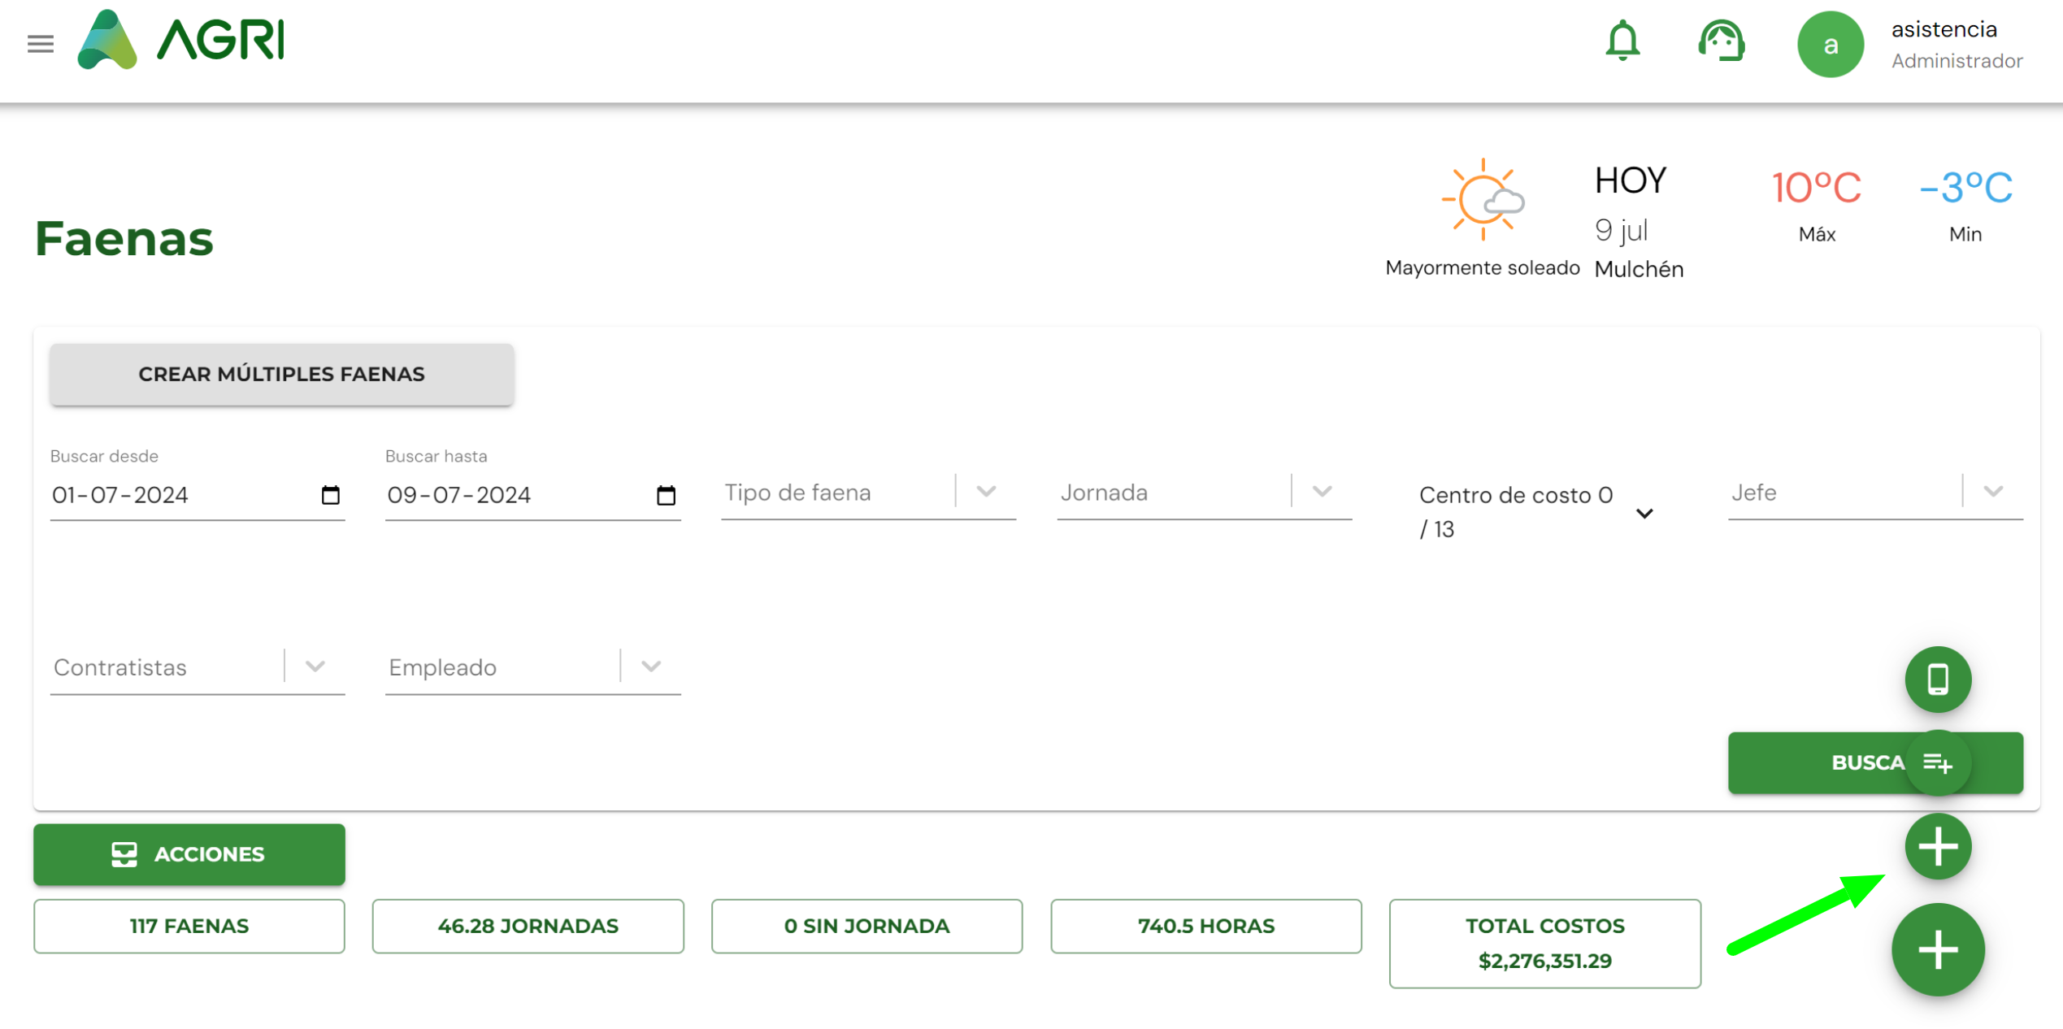Open the support headset icon
Viewport: 2063px width, 1029px height.
1721,41
